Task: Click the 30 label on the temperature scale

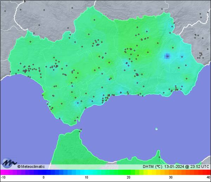Action: click(x=171, y=177)
